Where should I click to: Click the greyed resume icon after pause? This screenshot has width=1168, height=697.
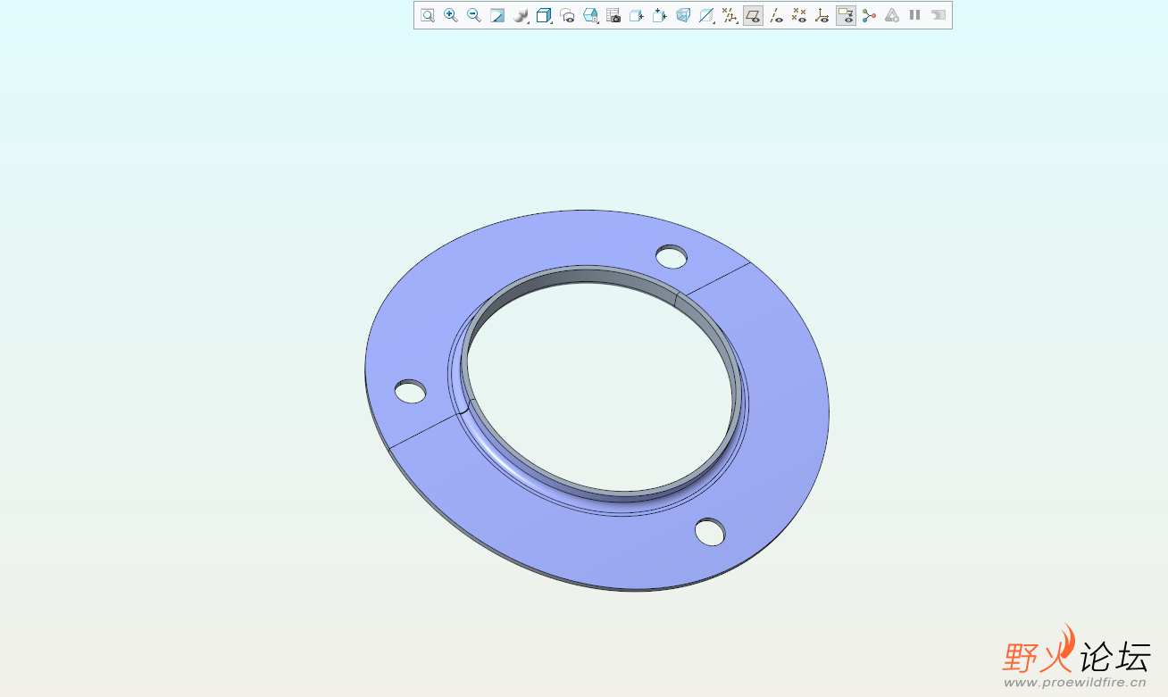(x=938, y=15)
